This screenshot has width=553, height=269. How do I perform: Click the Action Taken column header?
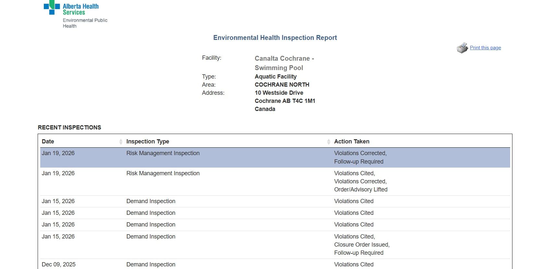tap(351, 141)
